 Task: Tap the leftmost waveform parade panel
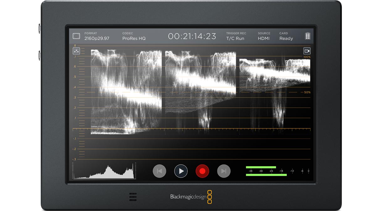pos(126,92)
